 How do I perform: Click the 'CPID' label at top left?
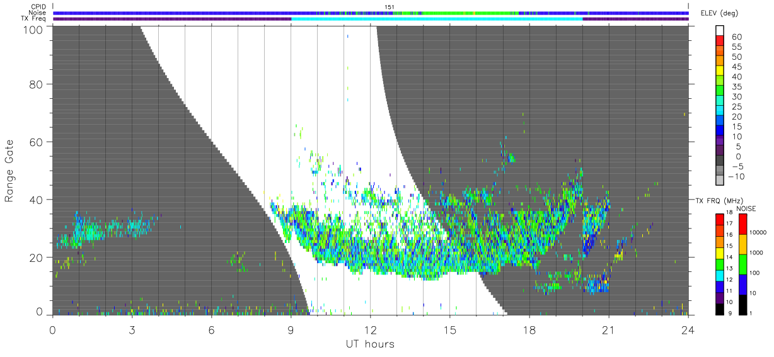(x=38, y=7)
